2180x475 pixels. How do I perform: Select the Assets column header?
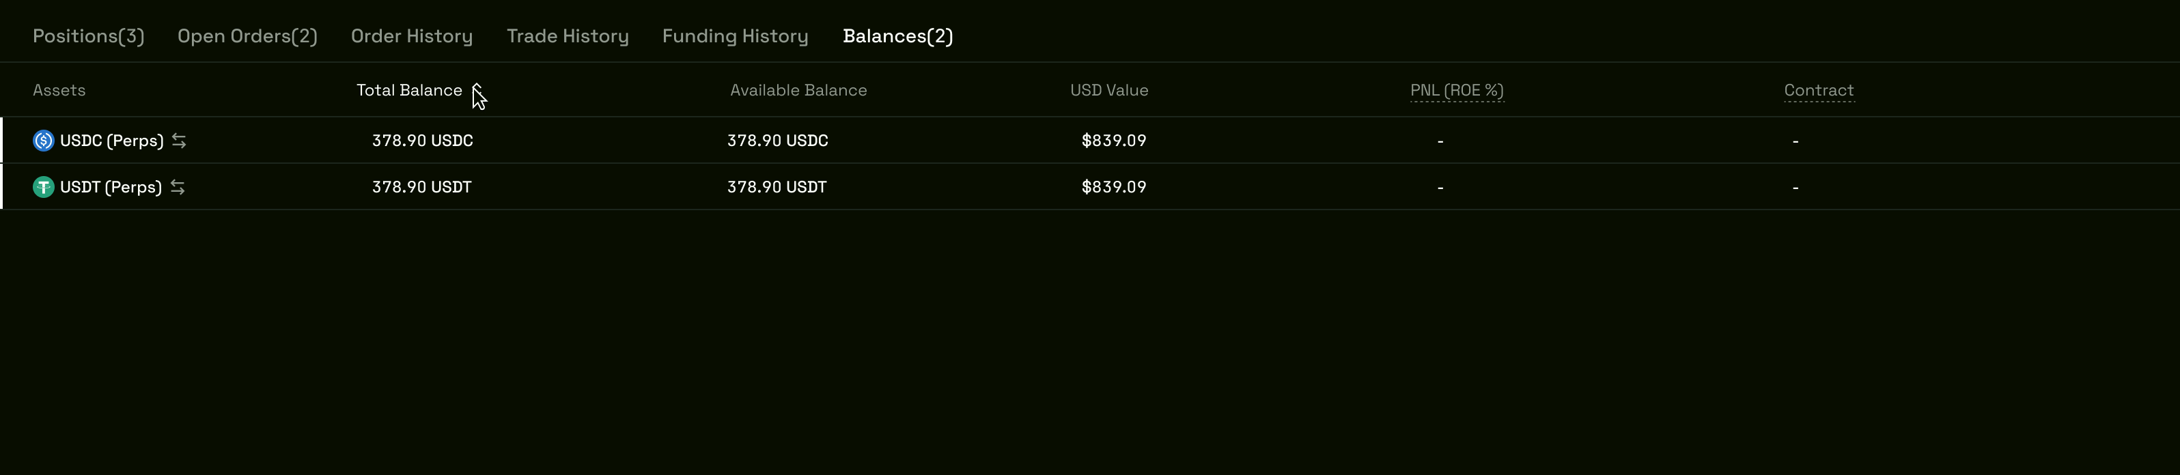[59, 89]
